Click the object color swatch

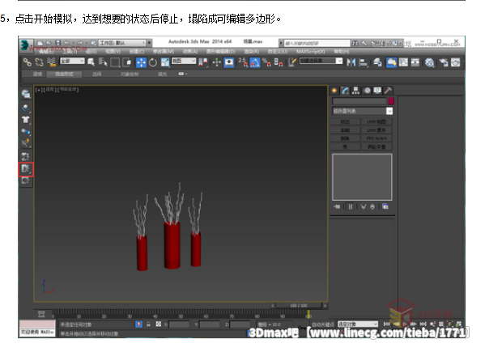[389, 100]
